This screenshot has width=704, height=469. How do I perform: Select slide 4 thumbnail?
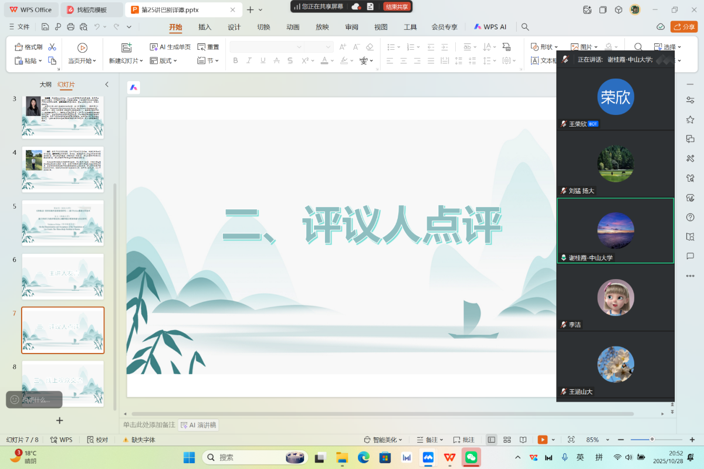63,169
